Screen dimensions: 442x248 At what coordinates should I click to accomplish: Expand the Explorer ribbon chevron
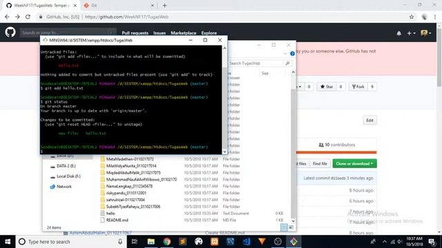pyautogui.click(x=285, y=54)
